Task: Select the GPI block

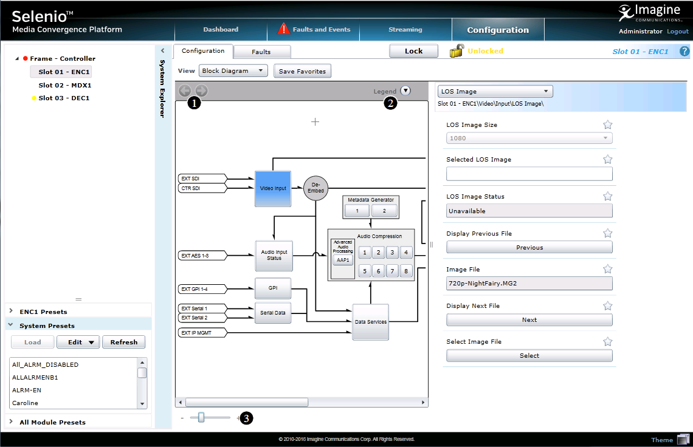Action: click(273, 288)
